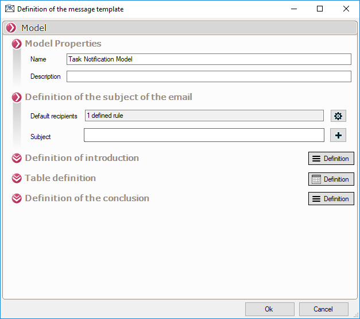360x319 pixels.
Task: Select the Default recipients rule field
Action: [204, 116]
